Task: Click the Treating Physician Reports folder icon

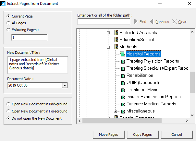Action: tap(123, 61)
